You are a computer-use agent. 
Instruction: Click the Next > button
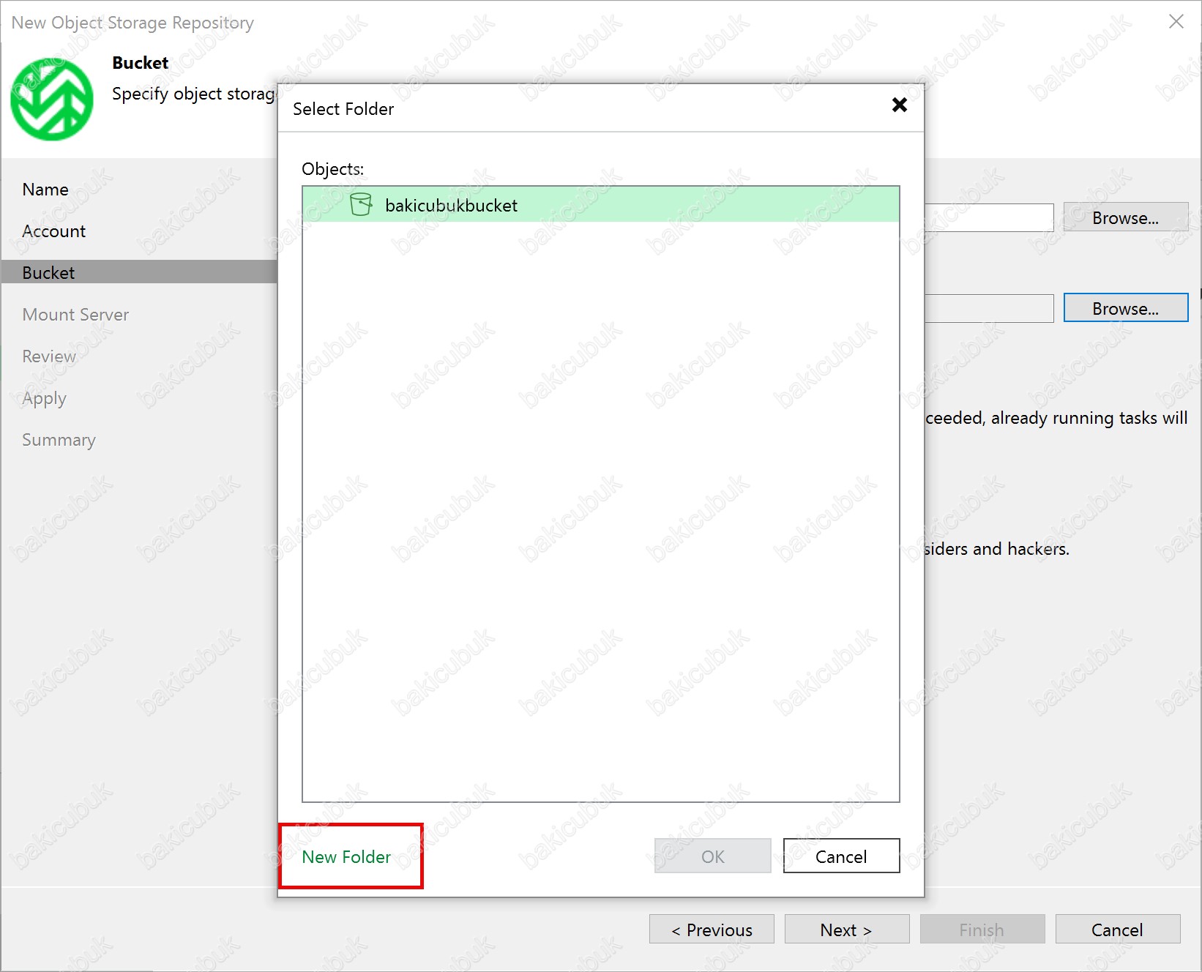(846, 930)
